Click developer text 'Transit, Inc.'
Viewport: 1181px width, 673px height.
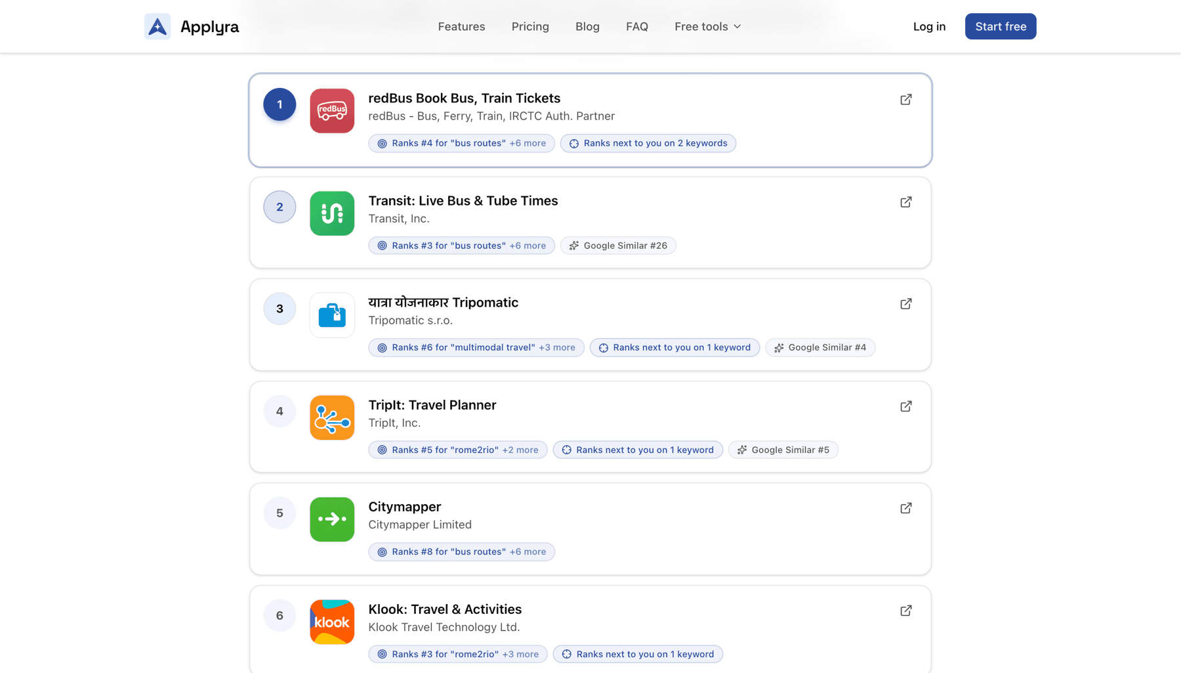pos(398,219)
